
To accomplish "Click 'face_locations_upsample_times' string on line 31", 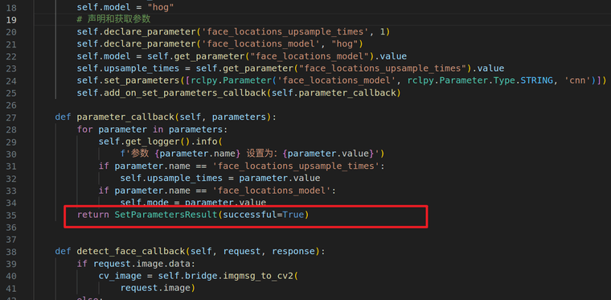I will pos(296,166).
